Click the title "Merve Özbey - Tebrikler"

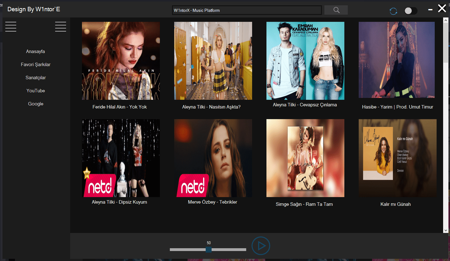[213, 202]
